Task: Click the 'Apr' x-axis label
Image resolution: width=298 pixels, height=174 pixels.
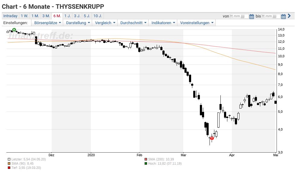Action: [x=232, y=155]
